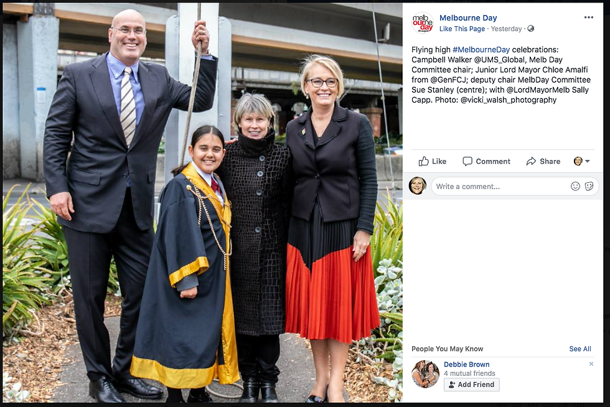Image resolution: width=610 pixels, height=407 pixels.
Task: Open the sticker picker icon
Action: tap(589, 186)
